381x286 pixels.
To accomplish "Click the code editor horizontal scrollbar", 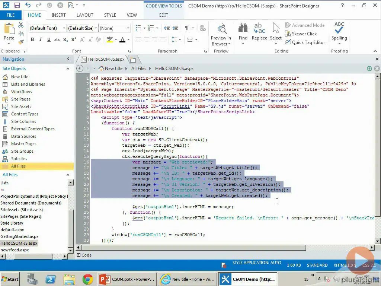I will (193, 248).
